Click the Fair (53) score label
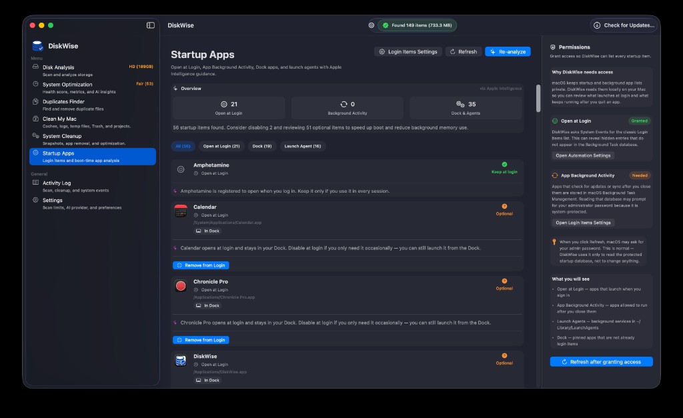 [x=145, y=83]
